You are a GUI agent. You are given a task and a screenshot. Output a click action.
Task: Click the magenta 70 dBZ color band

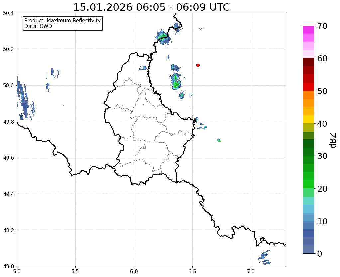[308, 30]
